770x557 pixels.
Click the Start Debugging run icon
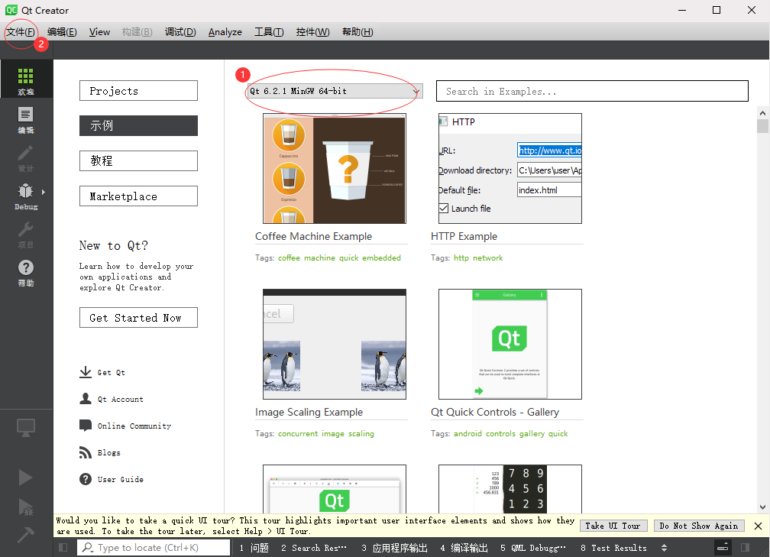coord(25,507)
